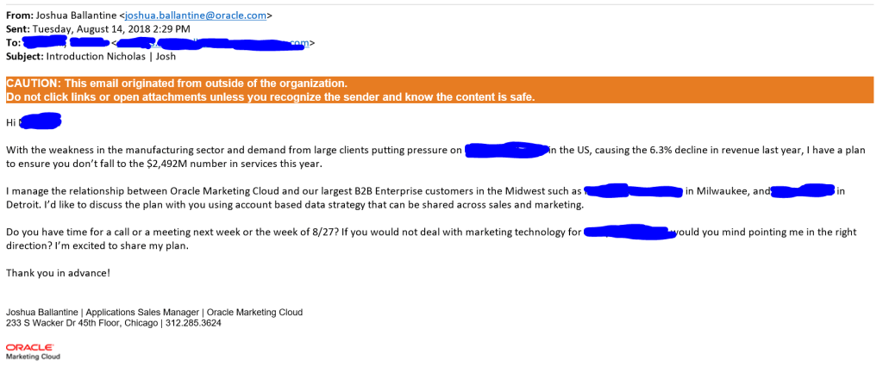Click the redacted company before 'in the US'

pyautogui.click(x=506, y=150)
